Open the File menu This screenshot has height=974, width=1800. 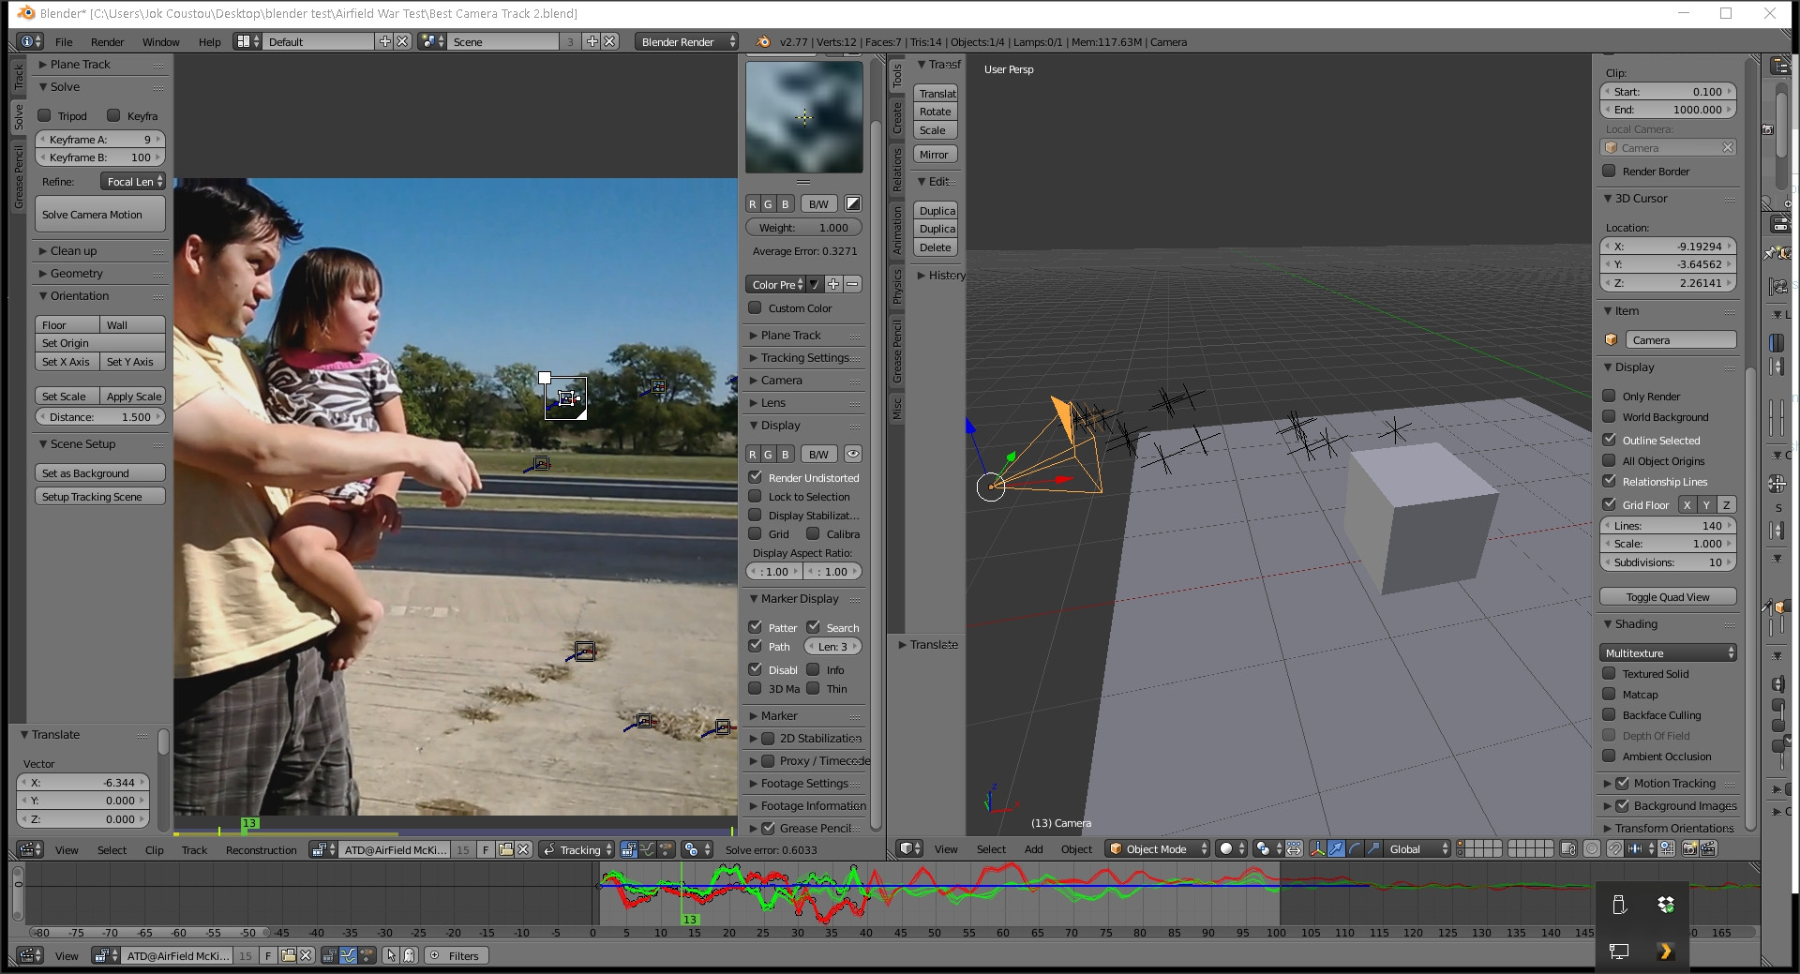(64, 41)
